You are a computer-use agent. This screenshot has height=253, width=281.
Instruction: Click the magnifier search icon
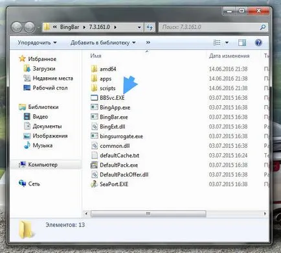coord(263,27)
